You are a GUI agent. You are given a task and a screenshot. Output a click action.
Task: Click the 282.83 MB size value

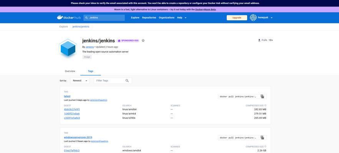260,109
